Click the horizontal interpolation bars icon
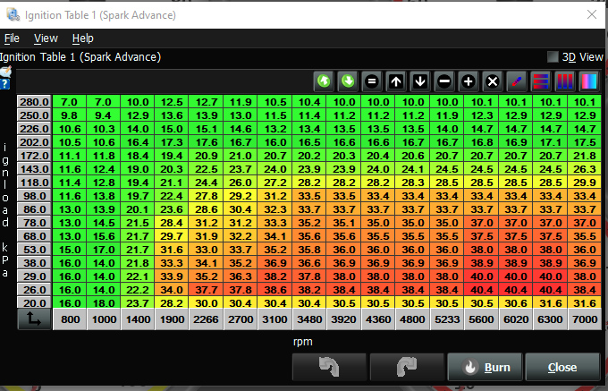608x391 pixels. point(541,81)
